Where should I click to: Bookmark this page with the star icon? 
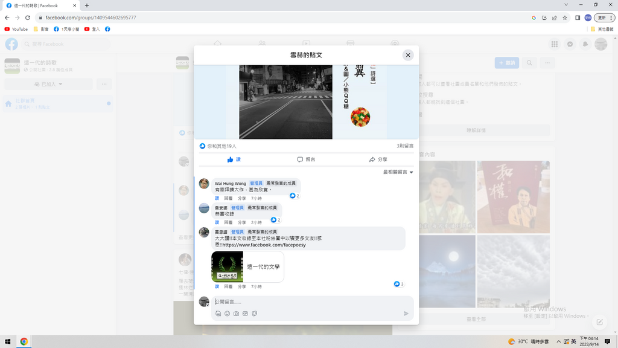pyautogui.click(x=565, y=18)
